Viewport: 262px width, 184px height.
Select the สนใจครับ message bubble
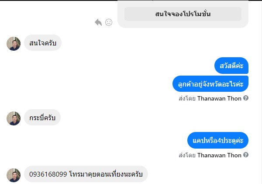coord(42,43)
